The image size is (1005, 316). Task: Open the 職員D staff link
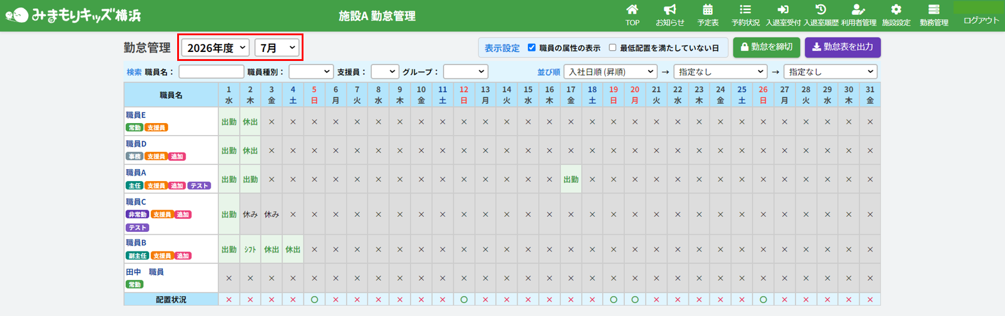136,144
